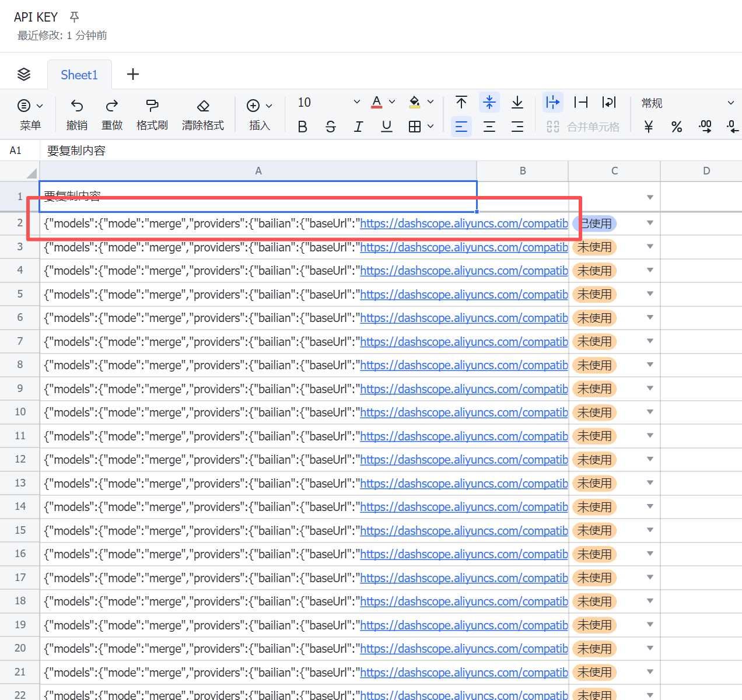Open the dashscope link in row 5
This screenshot has height=700, width=742.
[464, 295]
